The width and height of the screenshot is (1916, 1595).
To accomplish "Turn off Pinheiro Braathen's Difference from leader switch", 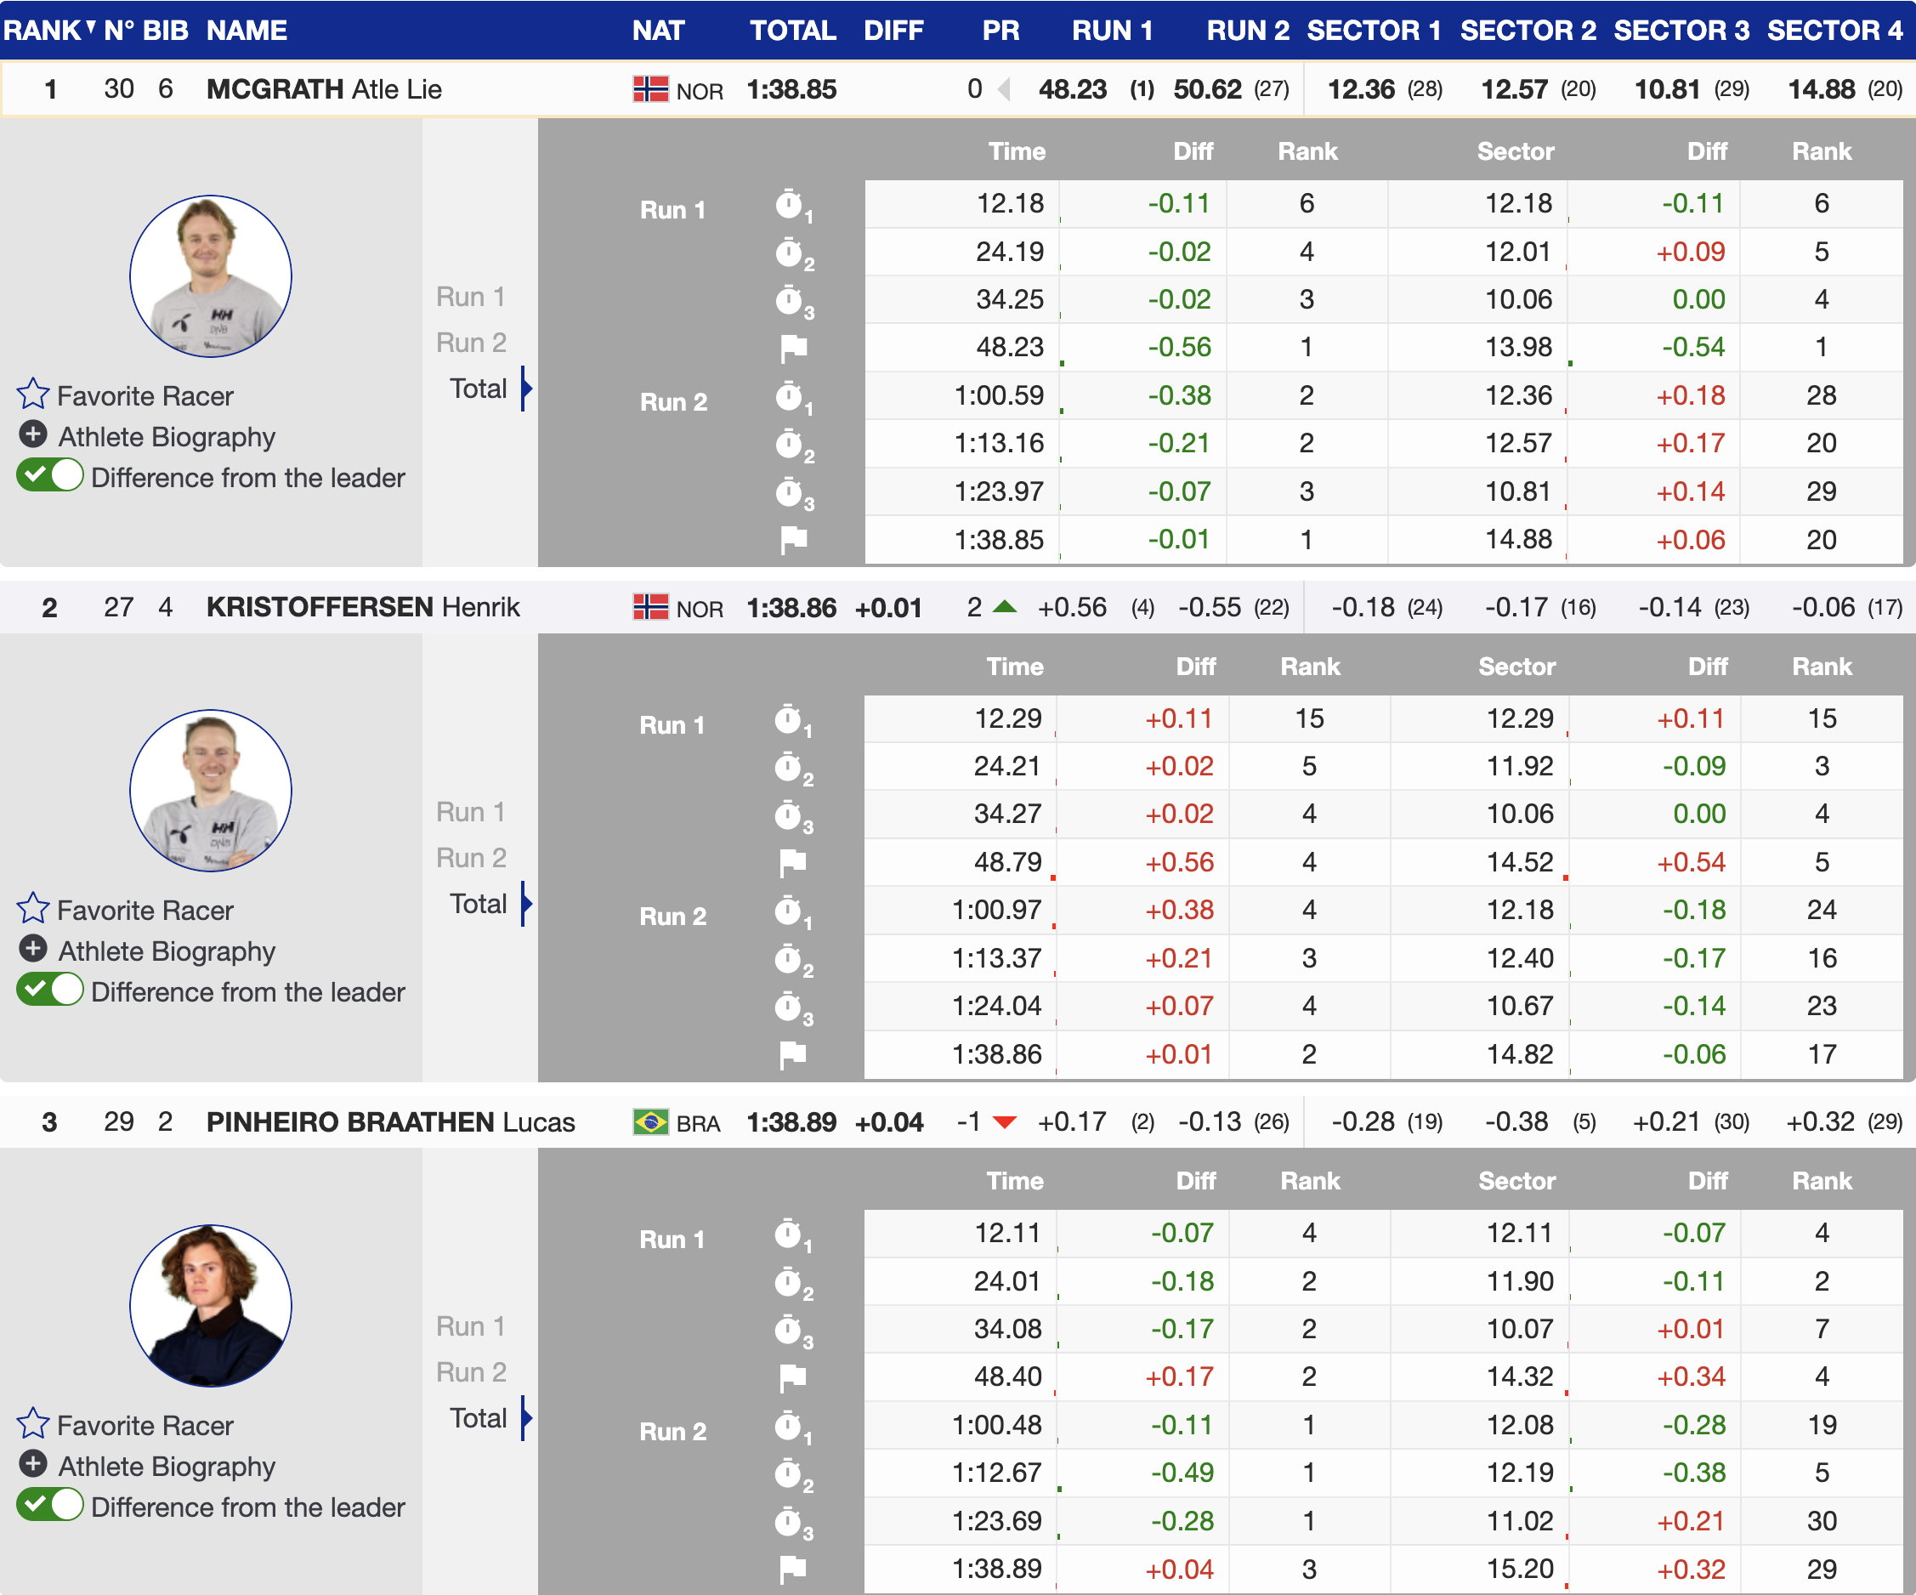I will (x=50, y=1506).
